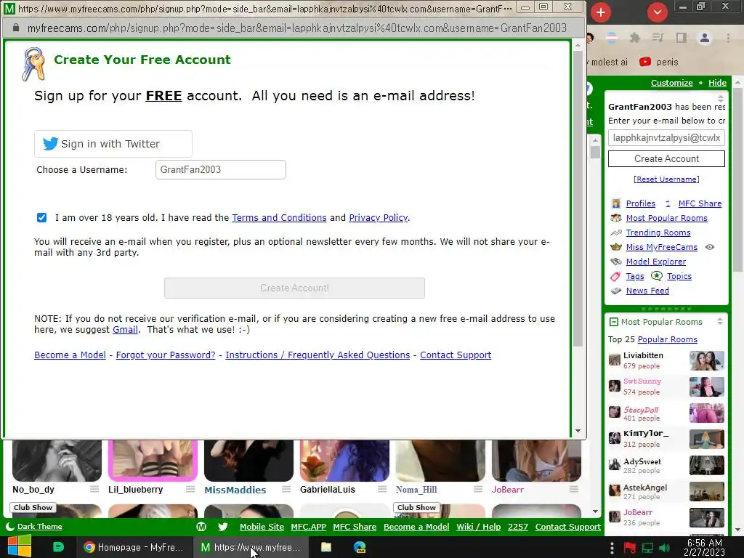The height and width of the screenshot is (558, 744).
Task: Click the Hide link in sidebar header
Action: click(717, 83)
